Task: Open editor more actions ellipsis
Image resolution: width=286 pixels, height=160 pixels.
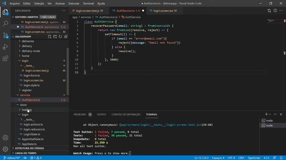Action: (x=281, y=11)
